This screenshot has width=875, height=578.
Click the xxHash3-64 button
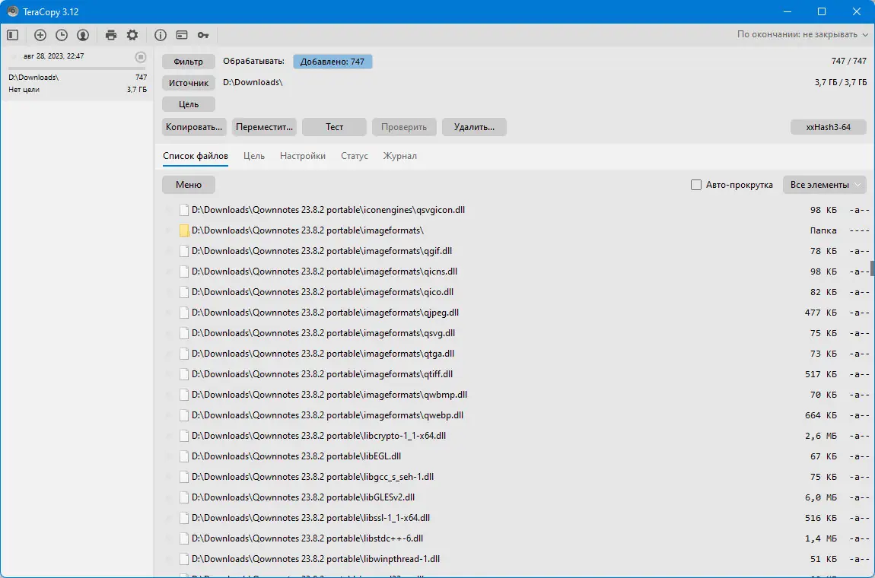coord(828,127)
